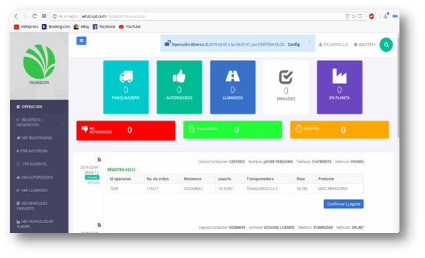
Task: Toggle sidebar with blue hamburger button
Action: coord(81,40)
